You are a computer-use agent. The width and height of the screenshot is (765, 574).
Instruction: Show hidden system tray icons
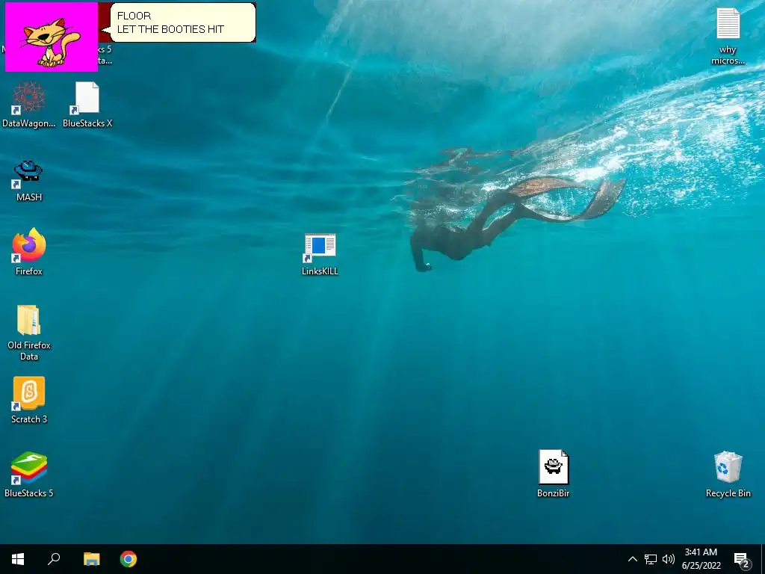632,559
